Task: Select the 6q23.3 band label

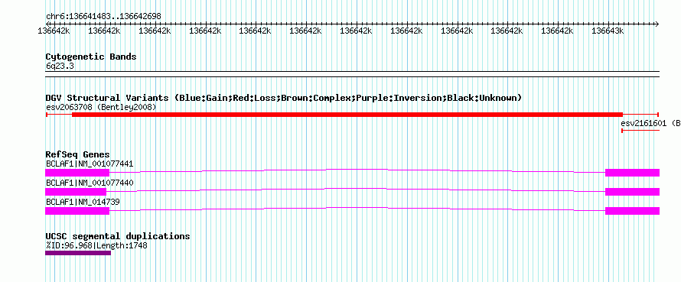Action: pos(59,66)
